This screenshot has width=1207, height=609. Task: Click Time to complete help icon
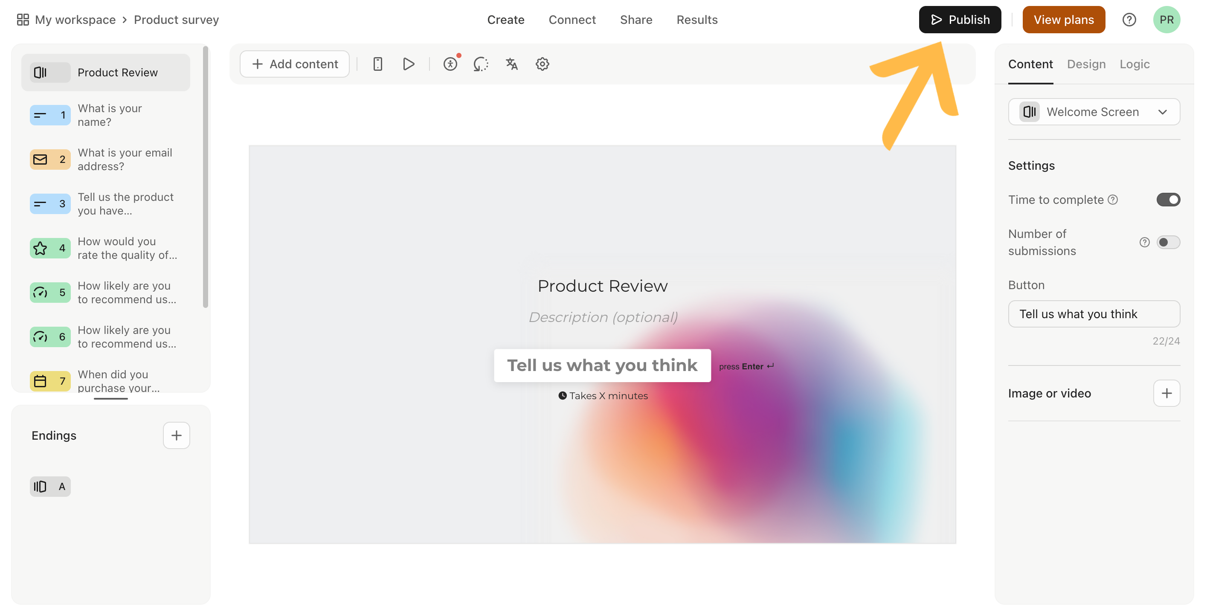[1113, 200]
